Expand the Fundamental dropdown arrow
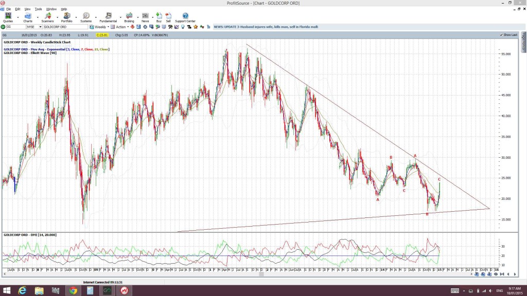Image resolution: width=527 pixels, height=296 pixels. [x=120, y=17]
